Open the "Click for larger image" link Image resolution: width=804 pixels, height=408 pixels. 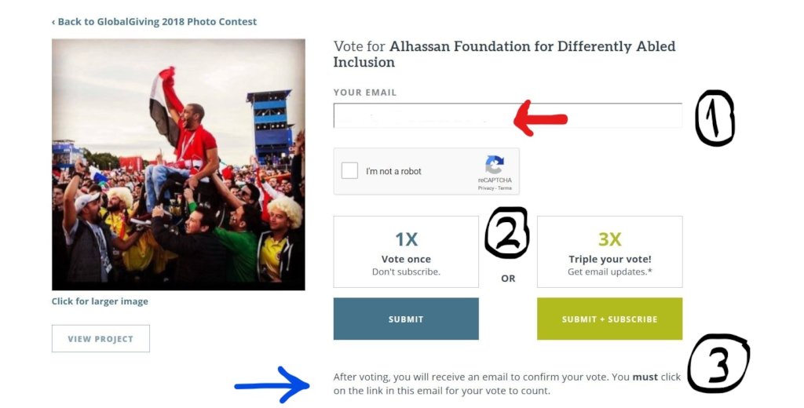(x=100, y=301)
